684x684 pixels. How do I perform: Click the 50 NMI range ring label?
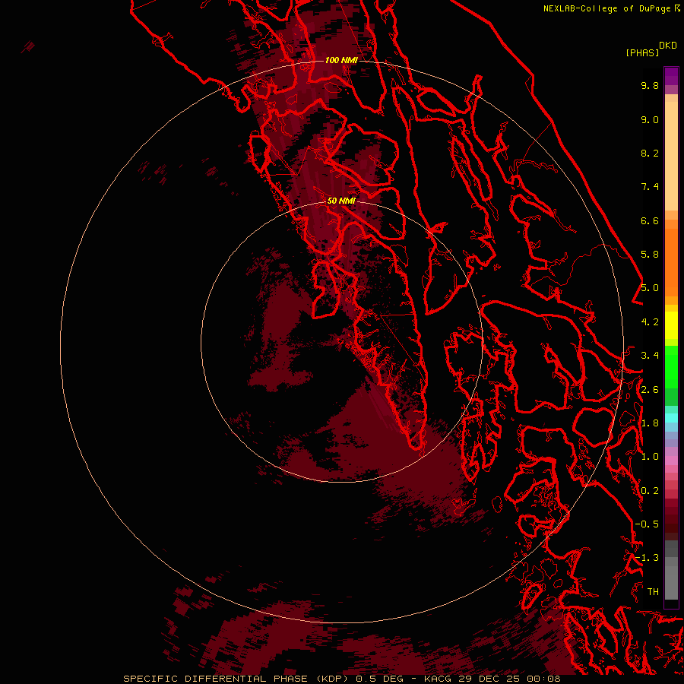point(341,201)
